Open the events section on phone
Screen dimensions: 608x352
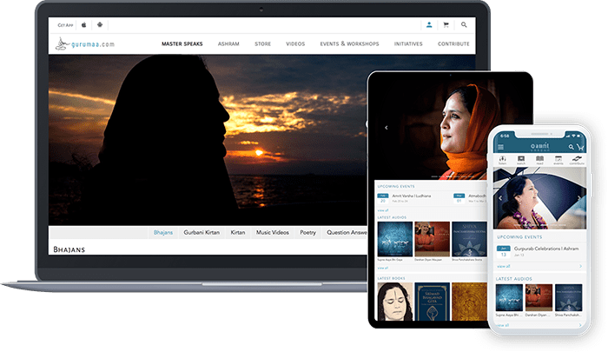[558, 160]
